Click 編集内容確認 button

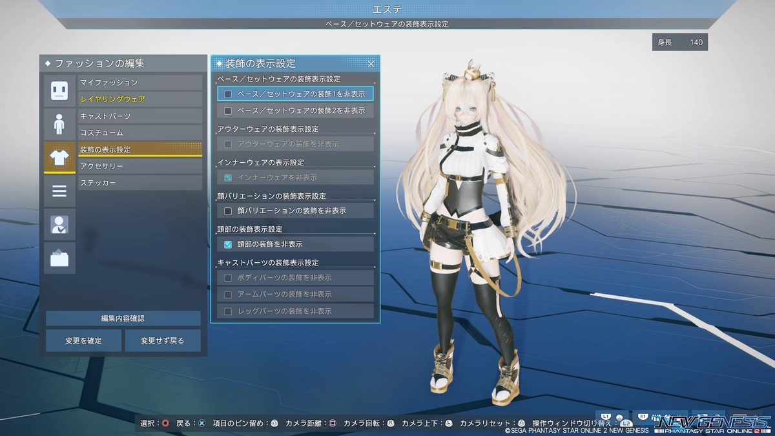pos(123,318)
